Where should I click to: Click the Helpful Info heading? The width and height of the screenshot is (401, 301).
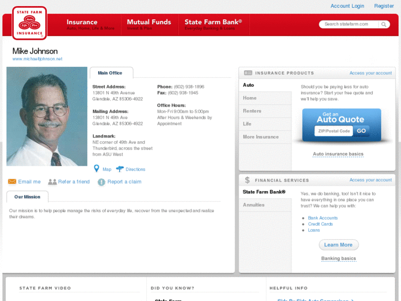[x=288, y=288]
